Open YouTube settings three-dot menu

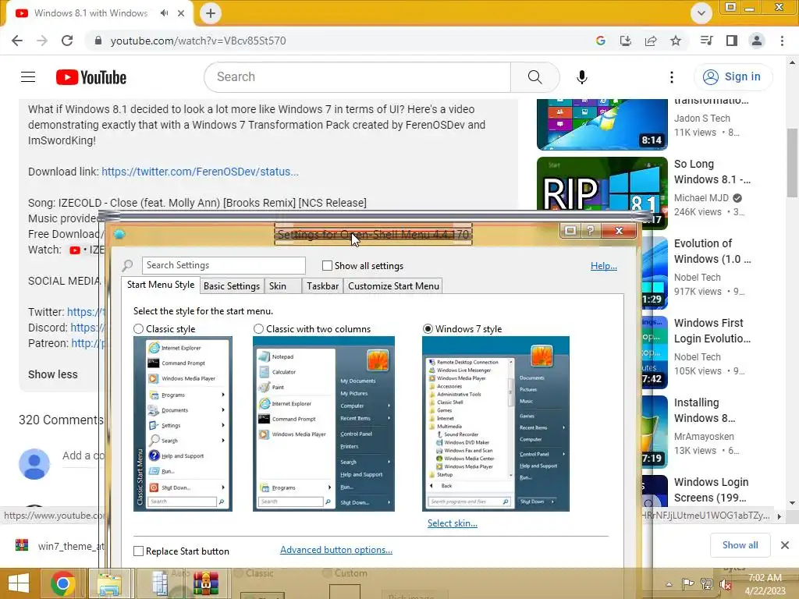click(x=672, y=77)
